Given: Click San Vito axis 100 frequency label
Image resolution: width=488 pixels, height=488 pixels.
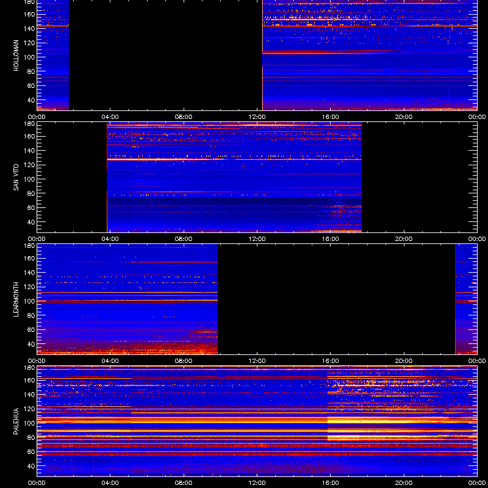Looking at the screenshot, I should click(x=29, y=179).
